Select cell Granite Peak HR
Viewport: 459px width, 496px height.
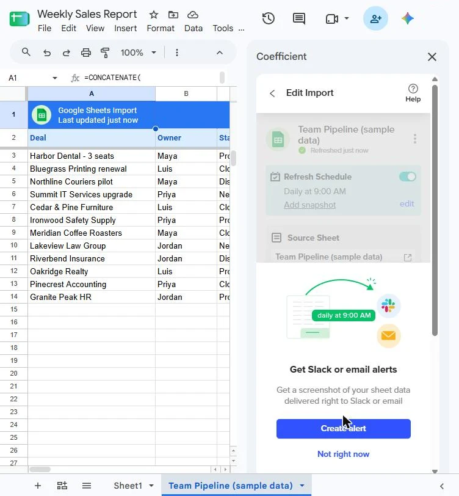tap(92, 297)
